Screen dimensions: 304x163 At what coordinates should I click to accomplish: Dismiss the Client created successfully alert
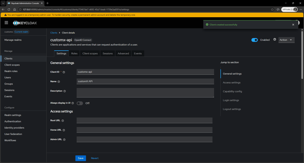coord(293,24)
